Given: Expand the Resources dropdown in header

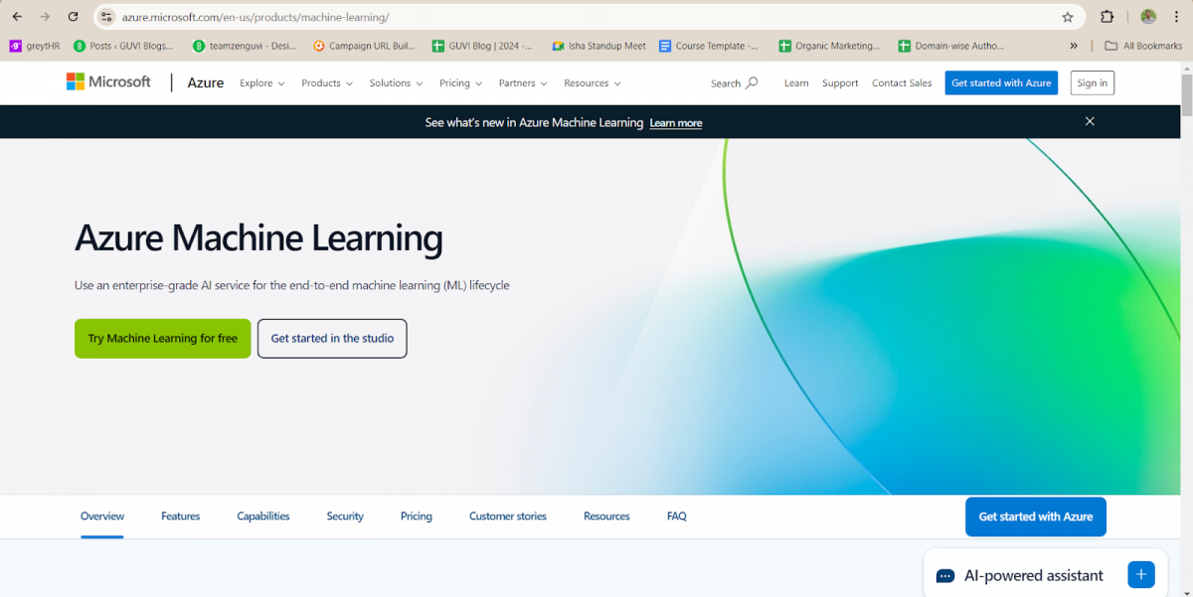Looking at the screenshot, I should pos(593,83).
